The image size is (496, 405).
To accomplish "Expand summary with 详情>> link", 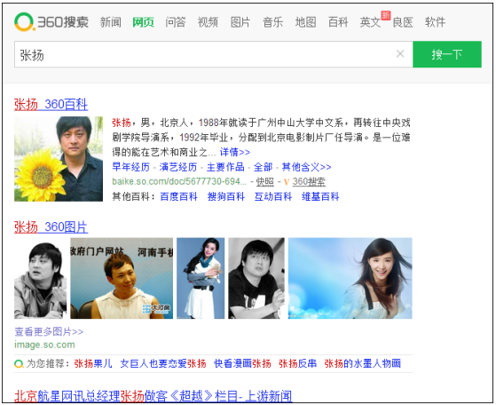I will (x=235, y=152).
